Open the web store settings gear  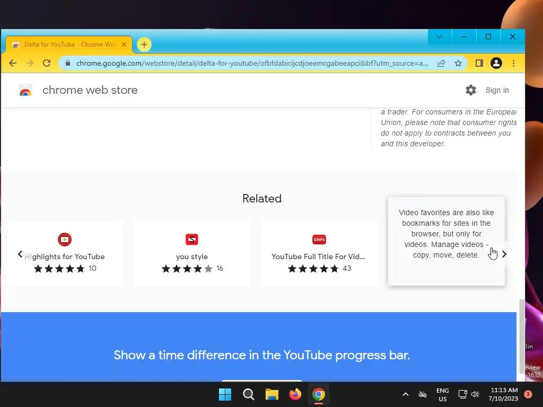[471, 90]
